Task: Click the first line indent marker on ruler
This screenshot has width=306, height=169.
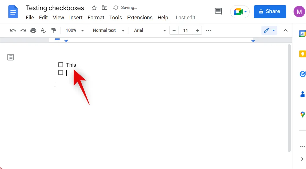Action: (x=57, y=39)
